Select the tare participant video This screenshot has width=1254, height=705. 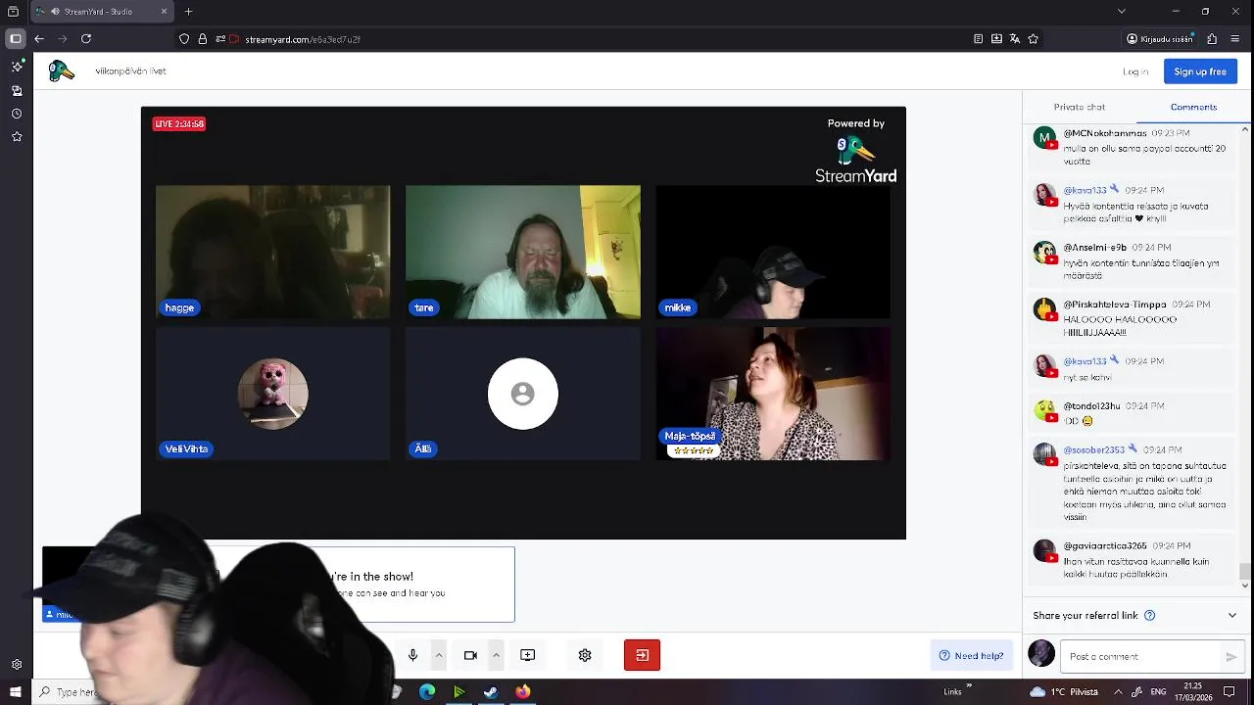(x=523, y=252)
